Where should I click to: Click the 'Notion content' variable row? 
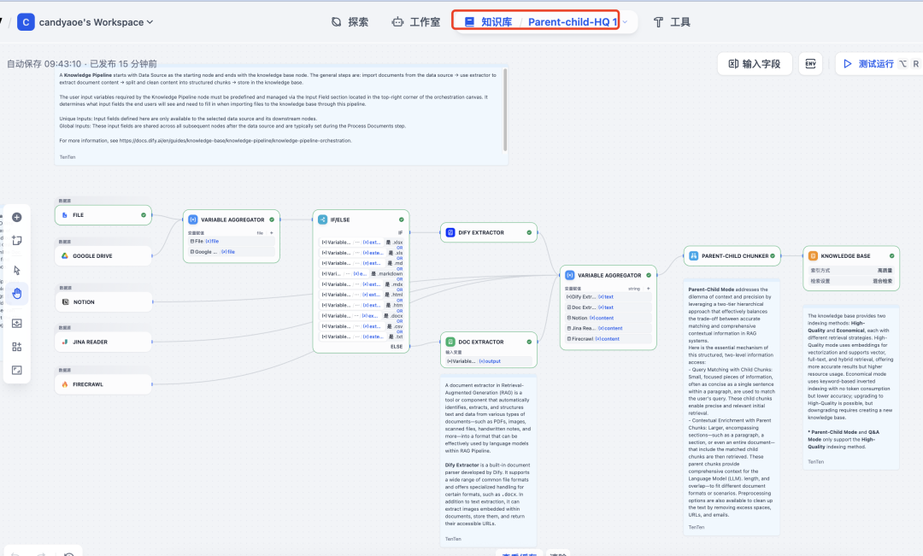(608, 319)
